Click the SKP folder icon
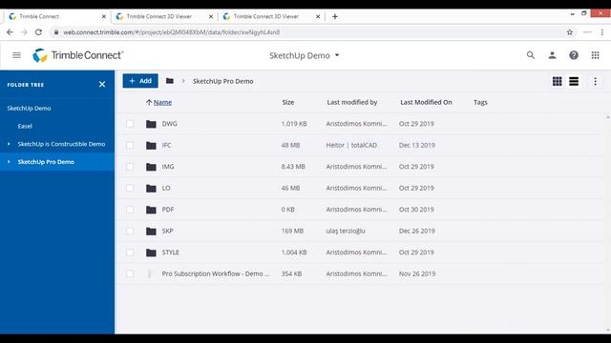 (x=151, y=231)
